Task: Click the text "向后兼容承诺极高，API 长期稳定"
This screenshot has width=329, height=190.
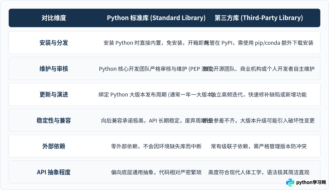Action: tap(140, 121)
